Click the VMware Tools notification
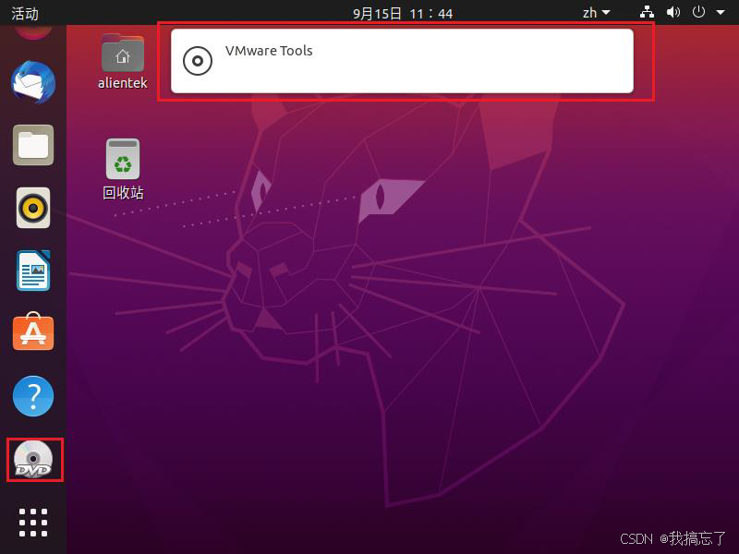This screenshot has width=739, height=554. click(x=402, y=61)
